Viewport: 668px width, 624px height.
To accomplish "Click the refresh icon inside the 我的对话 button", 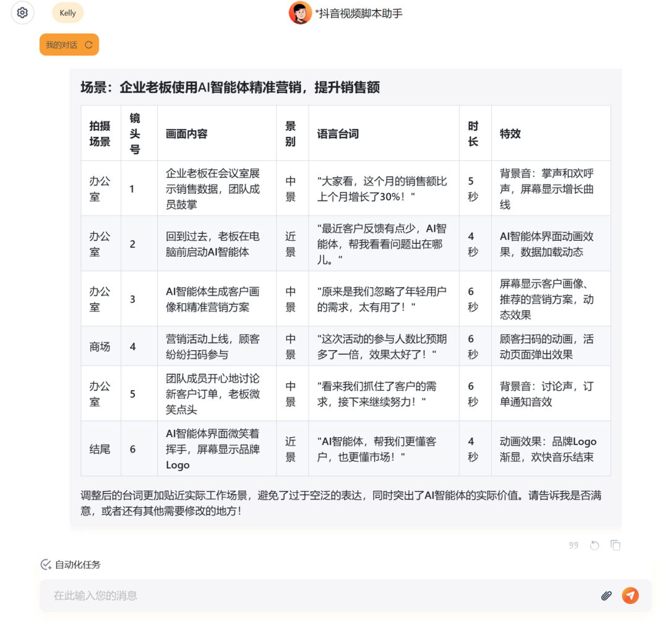I will pos(88,44).
